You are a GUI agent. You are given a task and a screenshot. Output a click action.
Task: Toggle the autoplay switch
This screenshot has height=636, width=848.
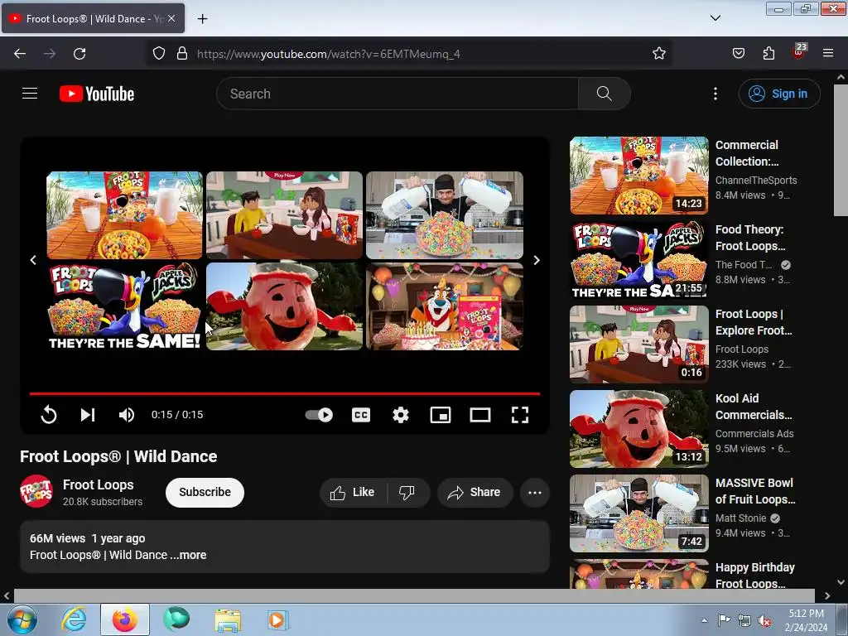[319, 415]
